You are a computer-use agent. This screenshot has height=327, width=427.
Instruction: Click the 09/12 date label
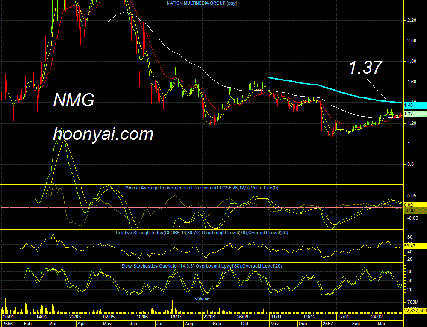[309, 317]
